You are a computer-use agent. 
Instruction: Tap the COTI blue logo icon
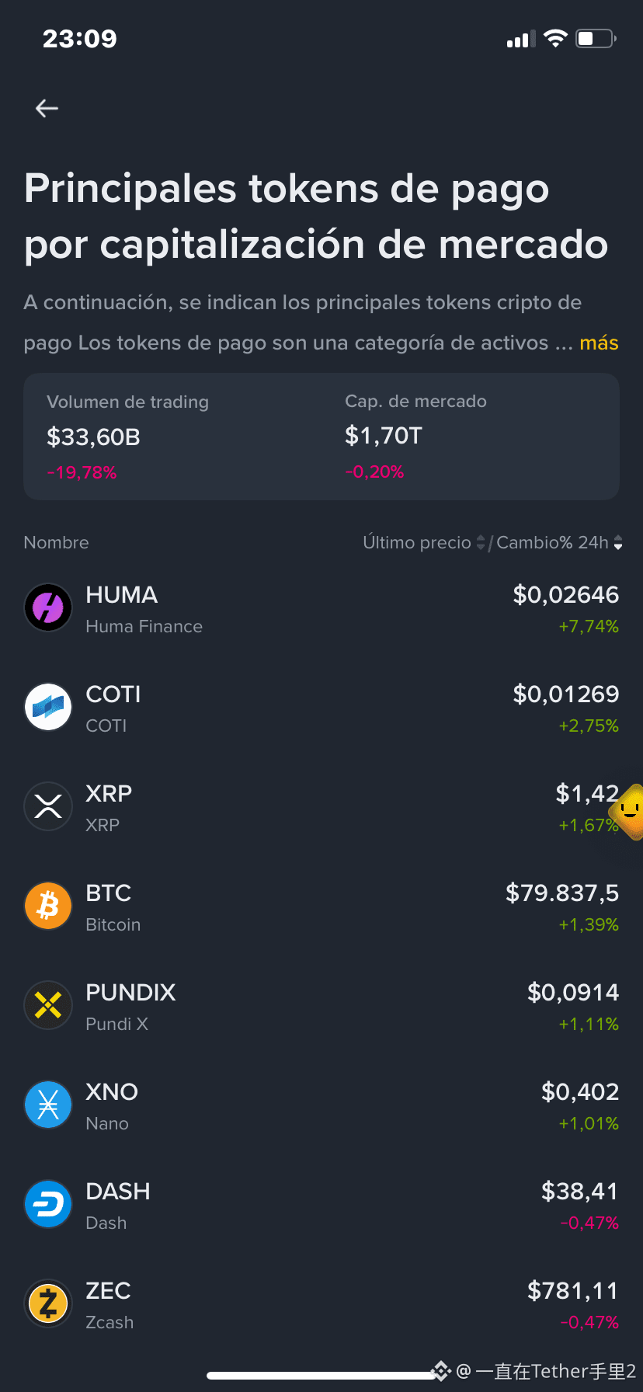click(x=48, y=707)
